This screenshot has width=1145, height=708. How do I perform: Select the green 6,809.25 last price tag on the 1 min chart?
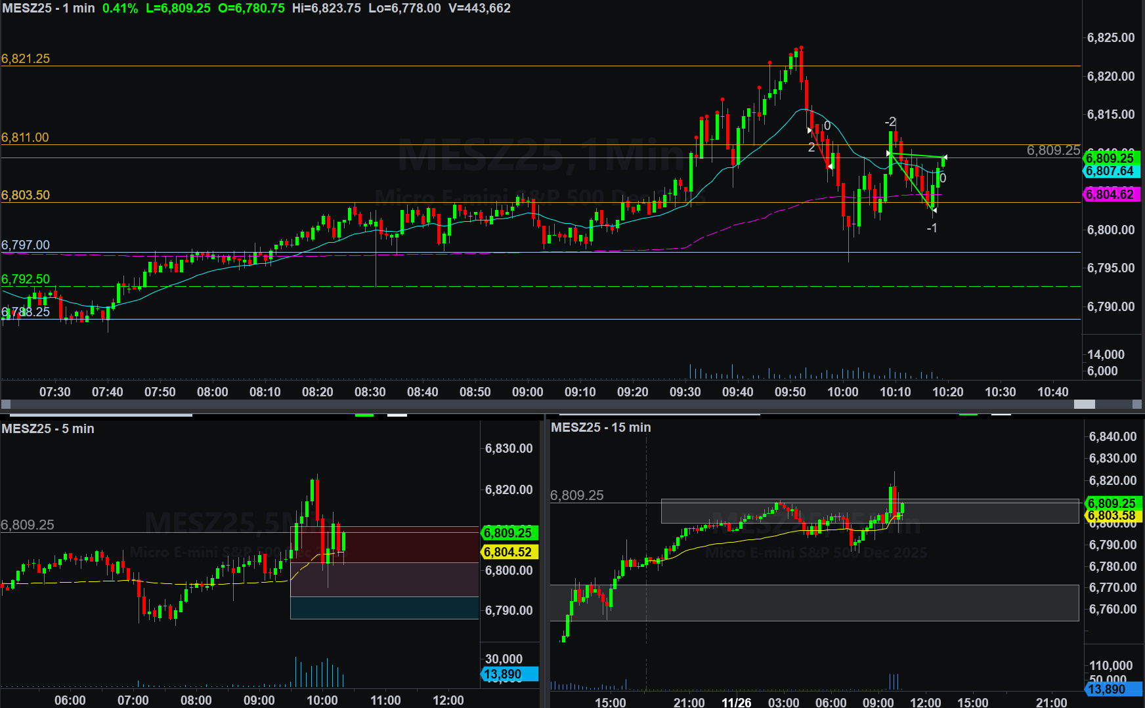tap(1110, 158)
